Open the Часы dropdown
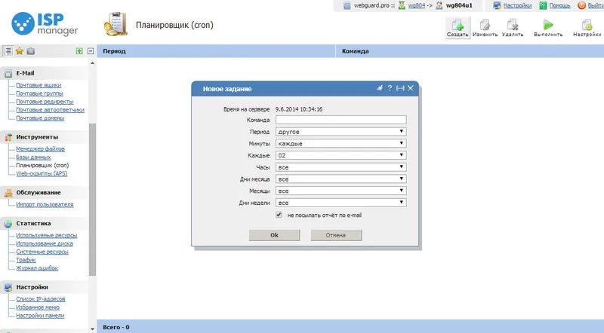Viewport: 604px width, 333px height. point(341,167)
